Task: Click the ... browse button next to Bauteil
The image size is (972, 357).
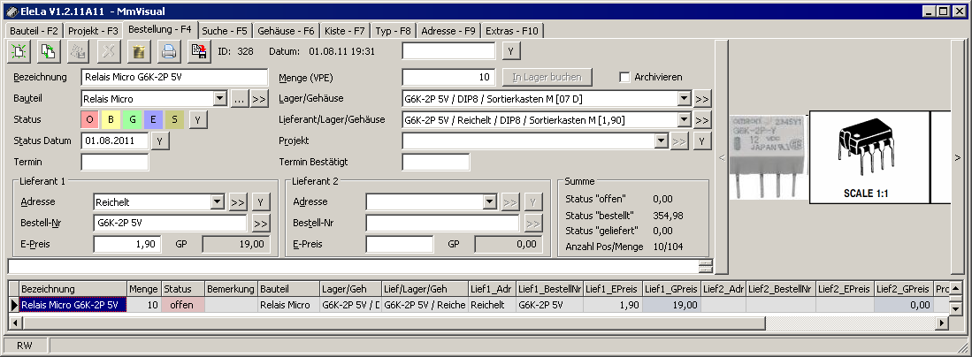Action: (239, 99)
